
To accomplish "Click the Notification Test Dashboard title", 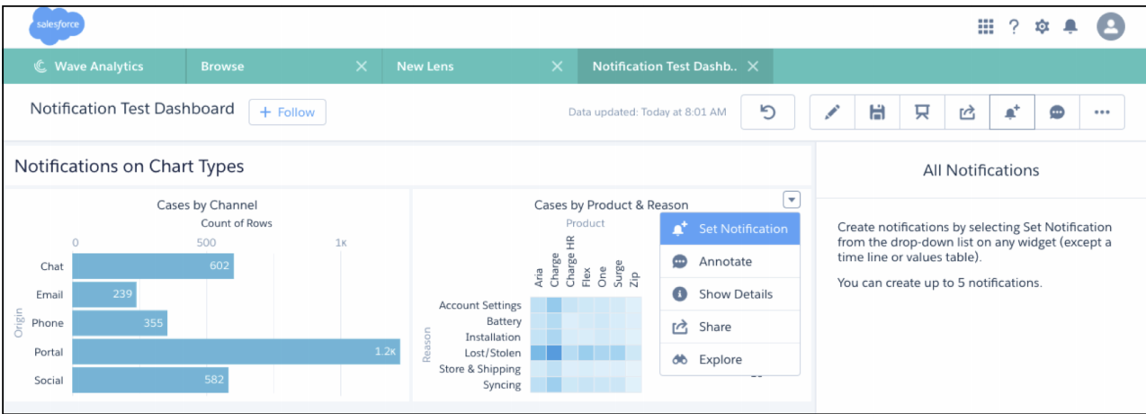I will click(132, 109).
